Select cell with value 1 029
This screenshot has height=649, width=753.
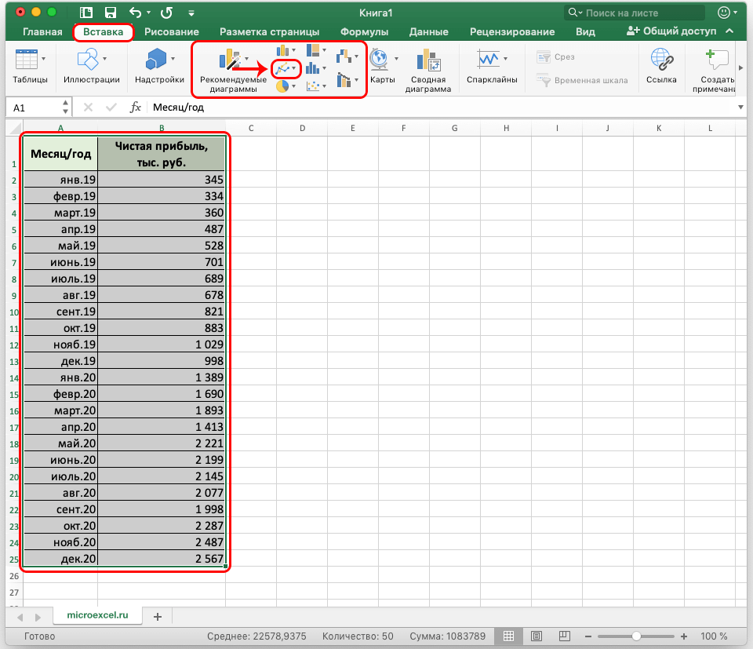[162, 345]
